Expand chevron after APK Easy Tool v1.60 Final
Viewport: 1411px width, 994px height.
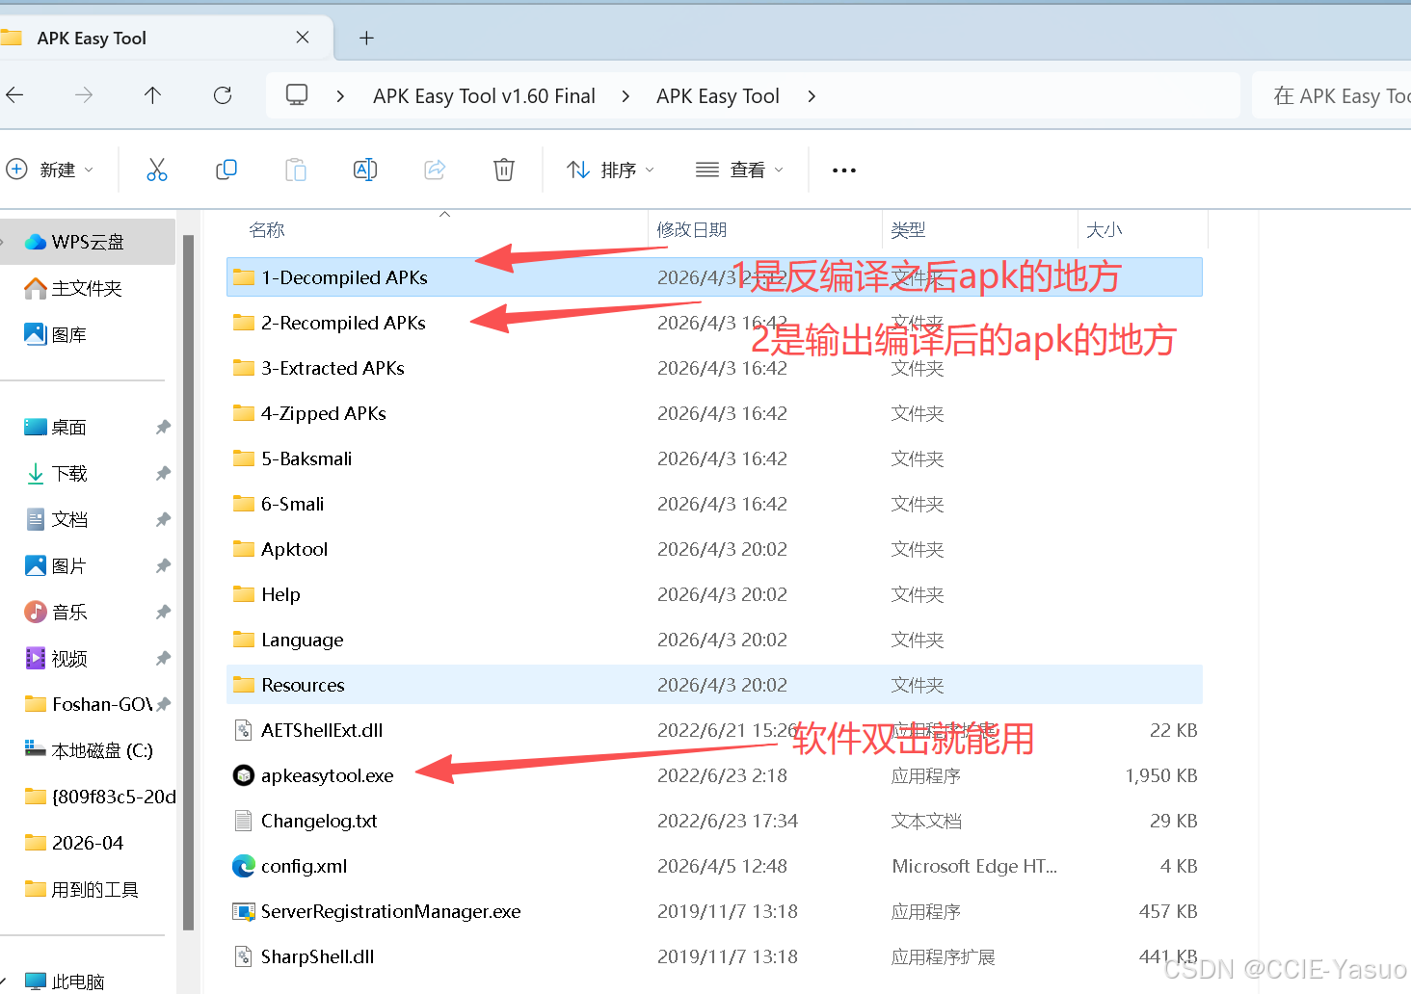[x=626, y=95]
